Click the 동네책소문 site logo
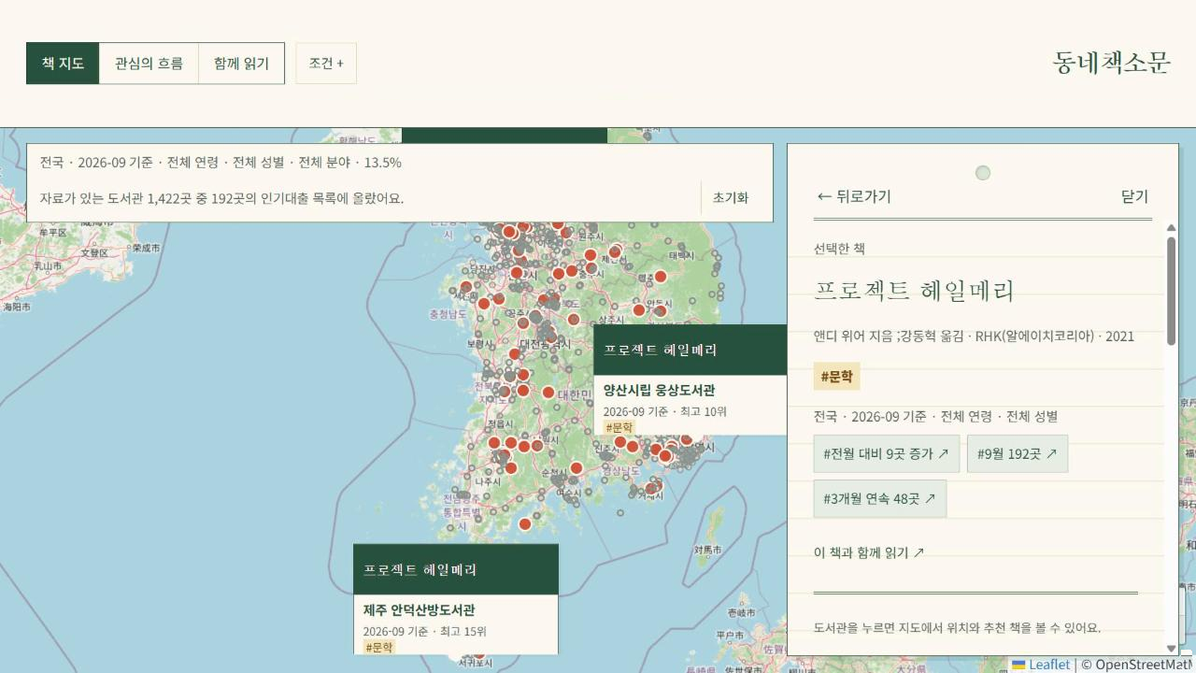 point(1112,62)
